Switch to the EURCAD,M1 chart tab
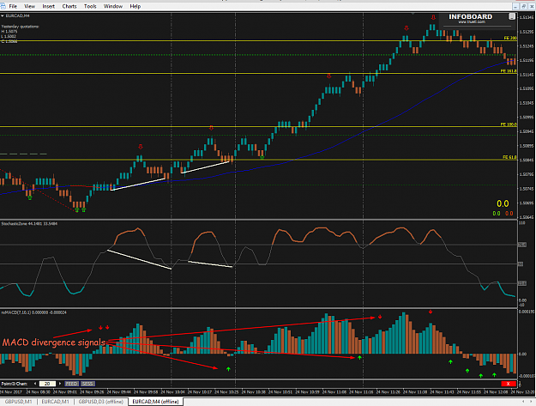536x406 pixels. (x=56, y=402)
